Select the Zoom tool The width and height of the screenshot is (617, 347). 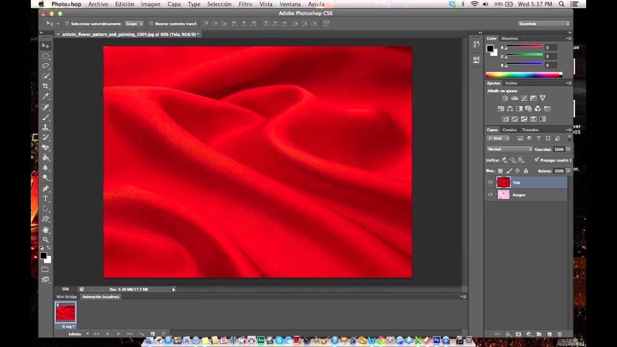[46, 240]
